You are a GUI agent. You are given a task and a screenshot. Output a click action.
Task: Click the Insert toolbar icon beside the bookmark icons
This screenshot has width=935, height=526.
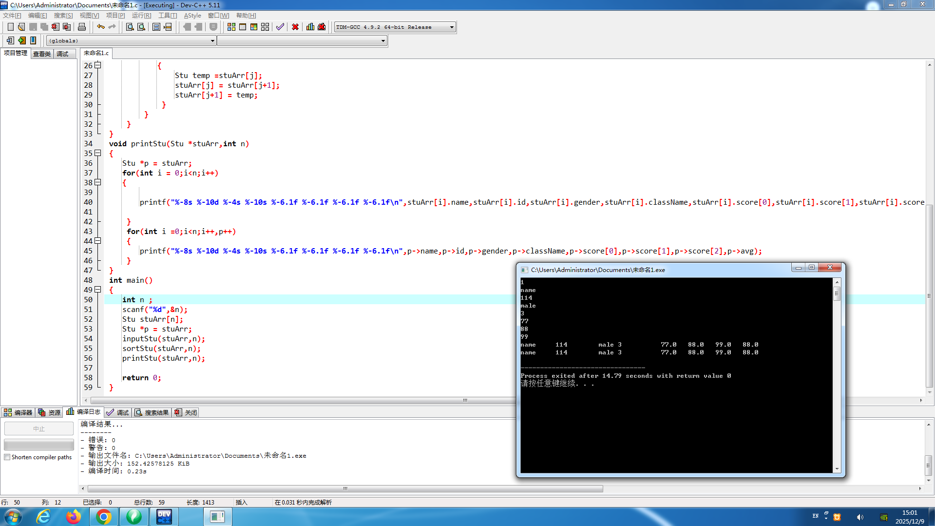pos(10,40)
